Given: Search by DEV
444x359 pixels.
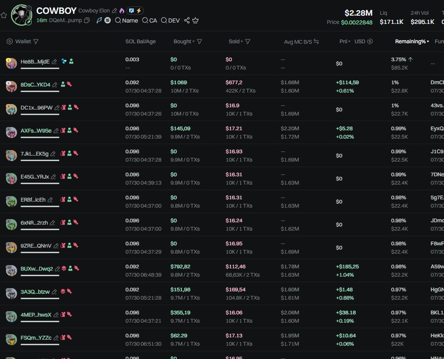Looking at the screenshot, I should tap(170, 20).
